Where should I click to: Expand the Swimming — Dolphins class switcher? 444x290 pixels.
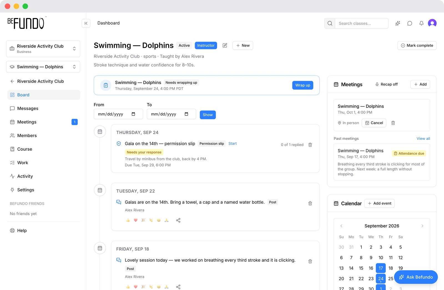(43, 67)
